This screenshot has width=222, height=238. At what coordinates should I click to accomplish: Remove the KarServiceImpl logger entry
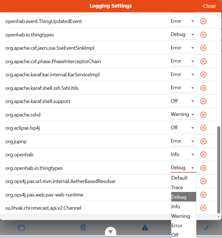pyautogui.click(x=203, y=75)
